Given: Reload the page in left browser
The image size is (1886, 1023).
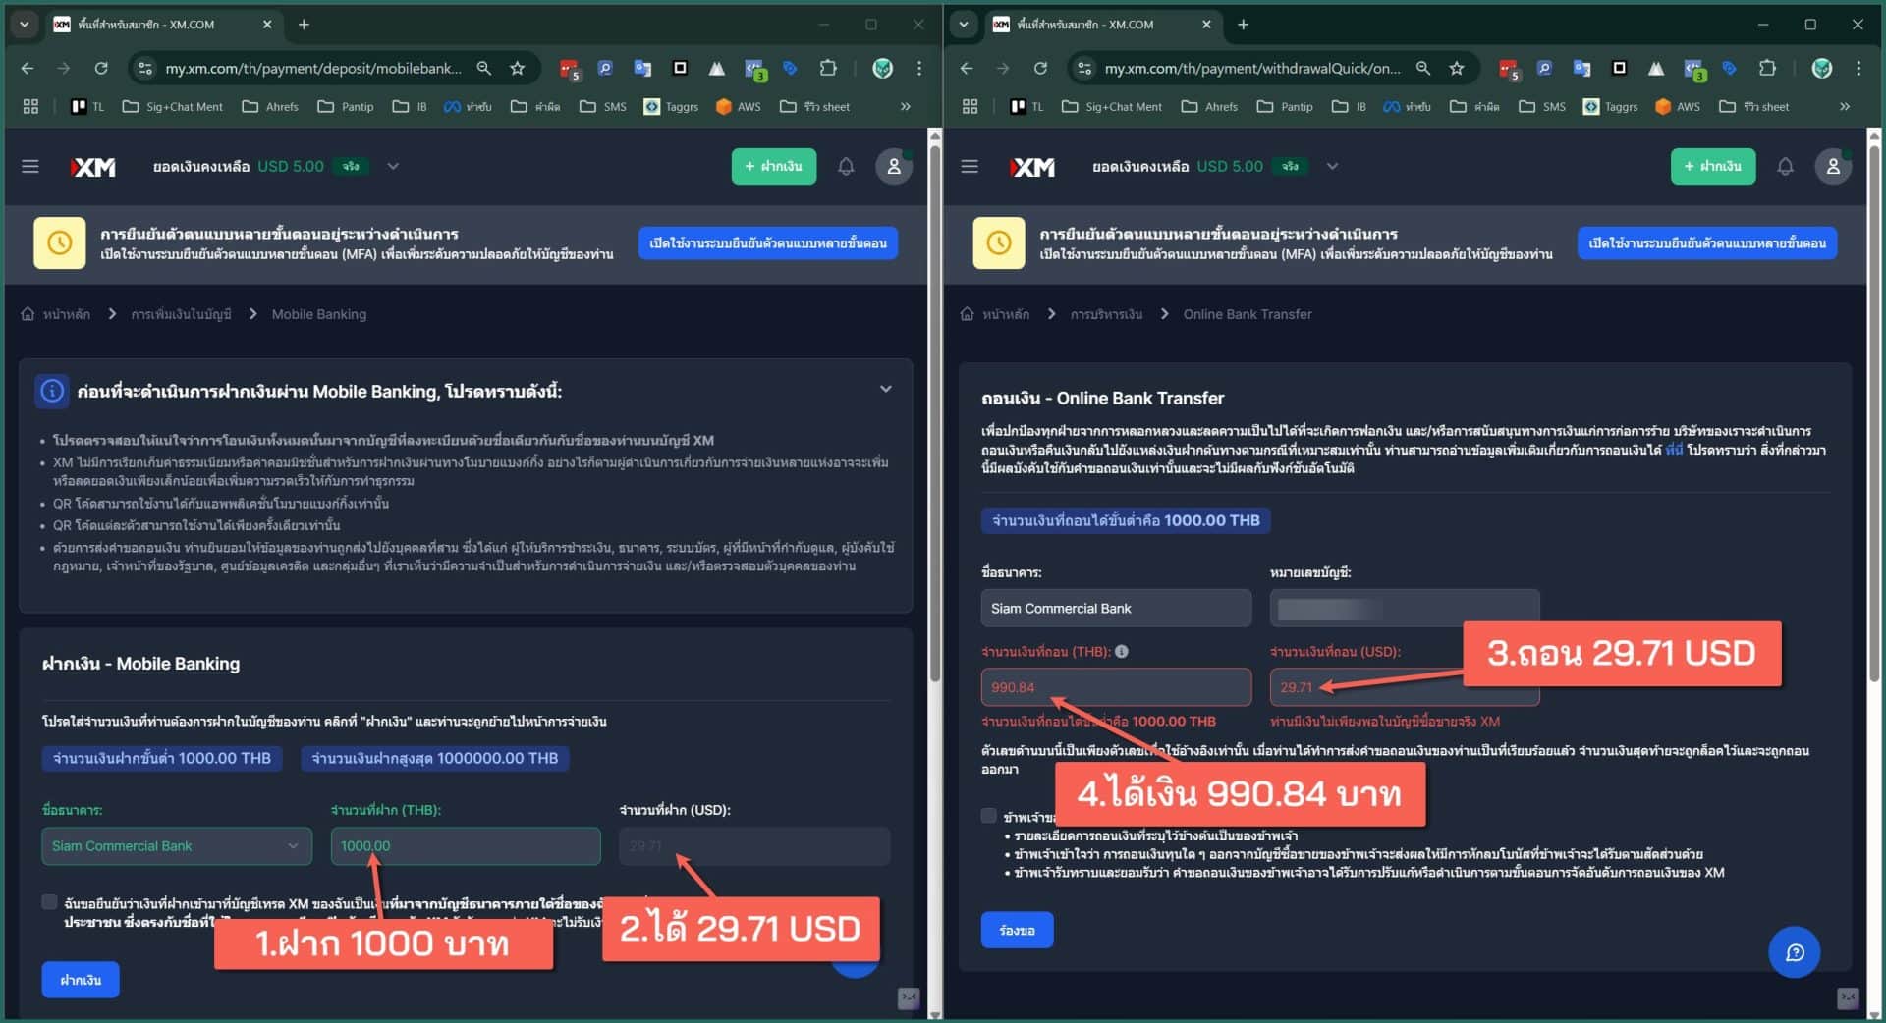Looking at the screenshot, I should tap(100, 68).
